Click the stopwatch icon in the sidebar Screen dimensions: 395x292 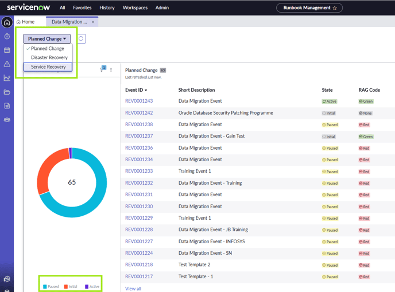(7, 36)
